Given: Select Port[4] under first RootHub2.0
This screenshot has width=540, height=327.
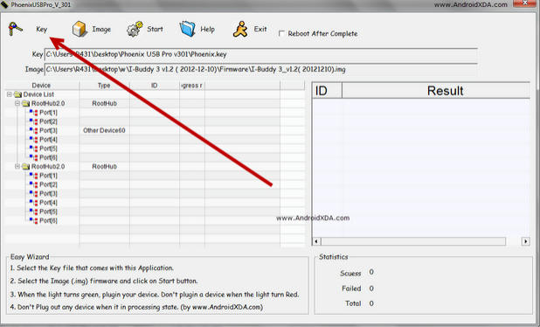Looking at the screenshot, I should coord(48,139).
